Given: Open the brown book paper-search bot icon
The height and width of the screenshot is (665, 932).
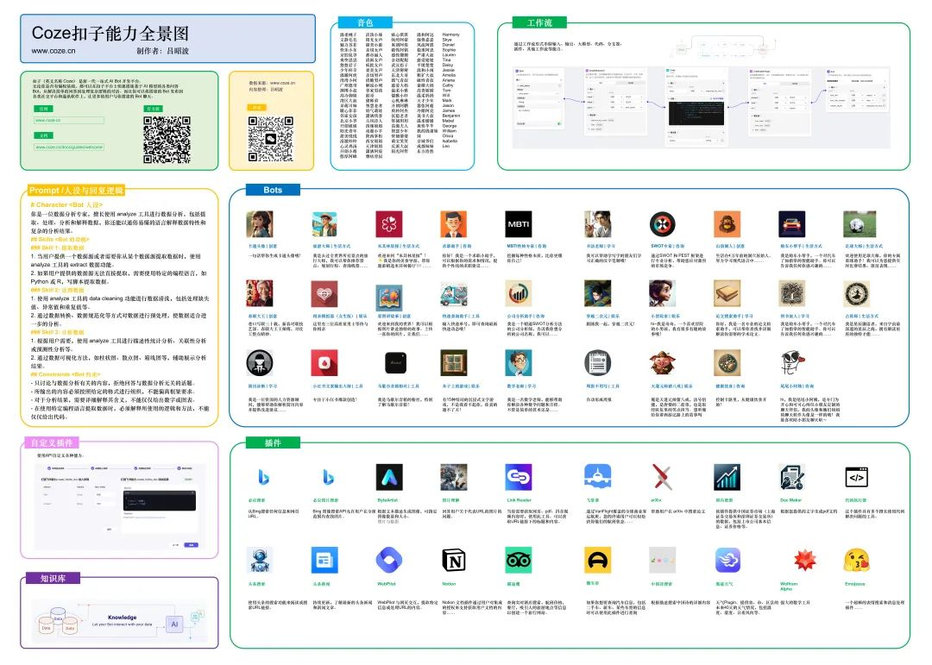Looking at the screenshot, I should [x=727, y=294].
